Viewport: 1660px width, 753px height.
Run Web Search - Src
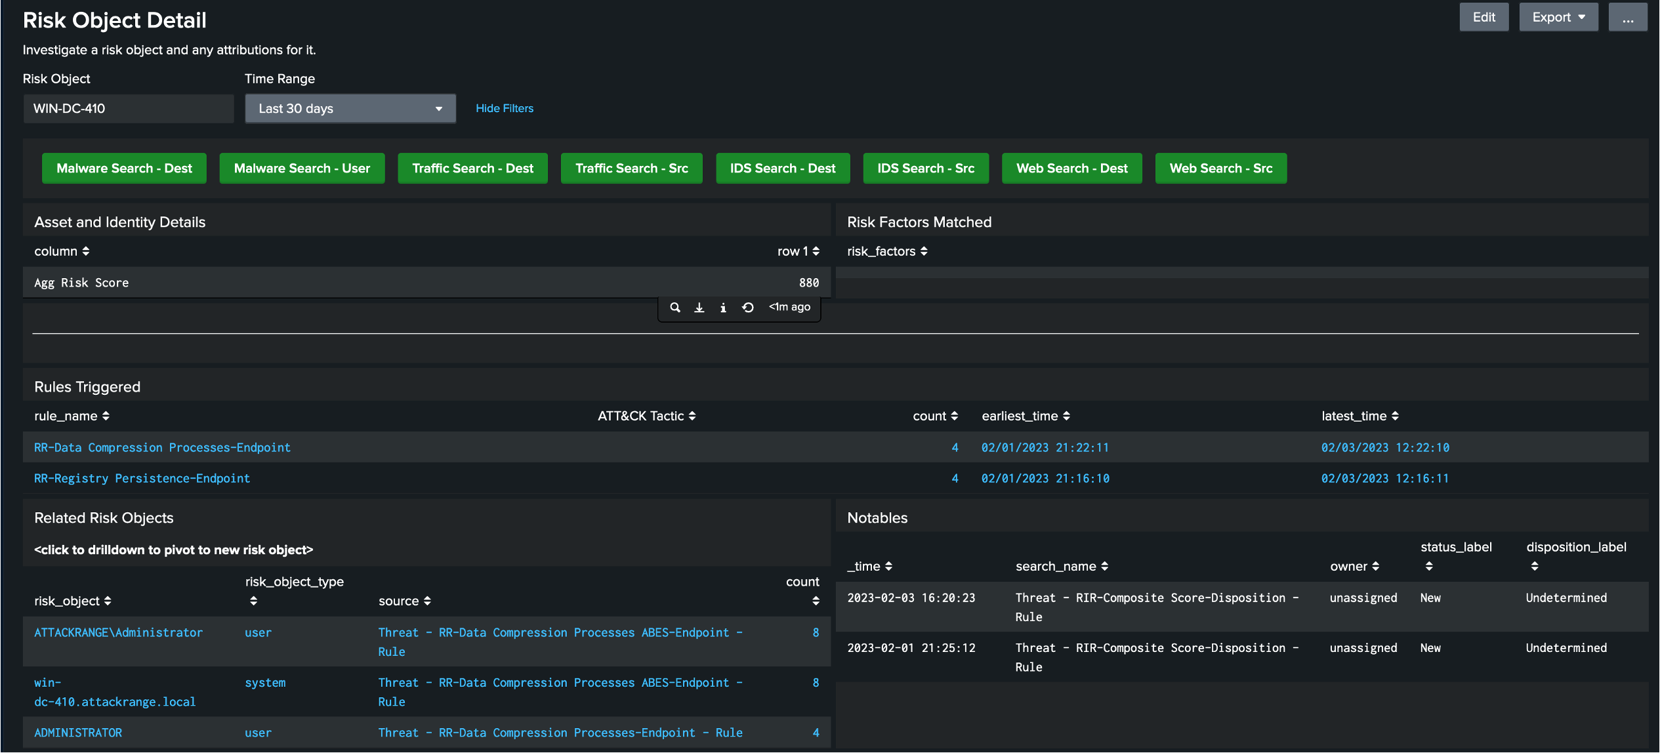[1220, 169]
